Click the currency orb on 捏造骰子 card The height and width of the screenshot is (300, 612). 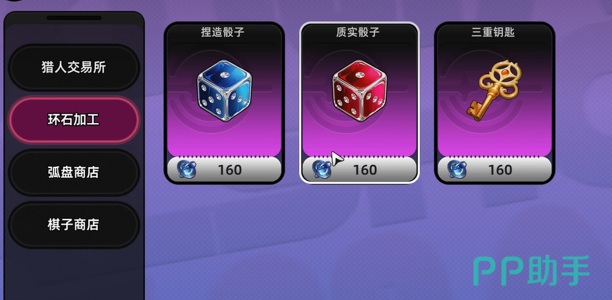tap(186, 170)
